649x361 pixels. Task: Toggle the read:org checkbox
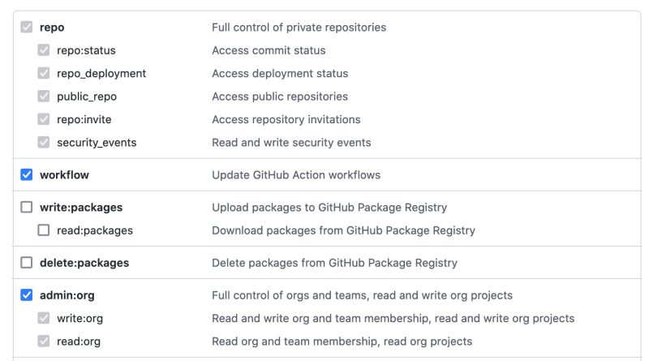tap(44, 342)
